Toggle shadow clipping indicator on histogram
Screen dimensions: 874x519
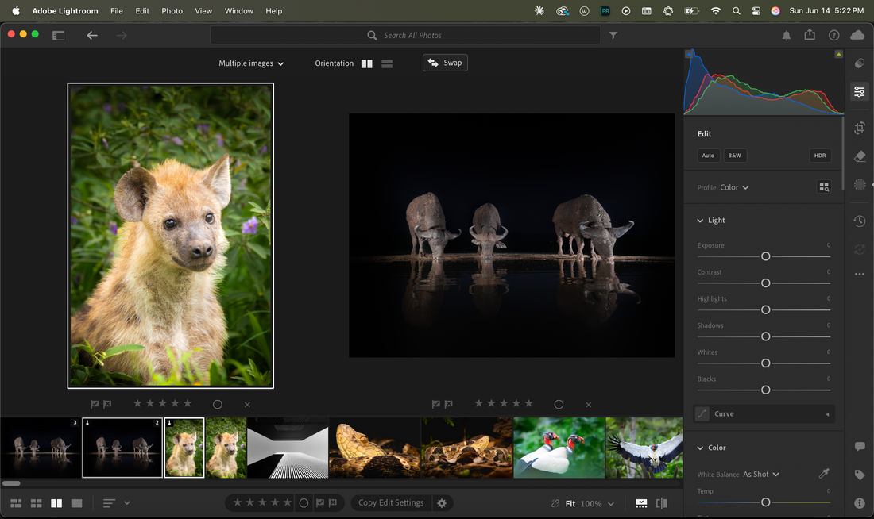(x=690, y=54)
